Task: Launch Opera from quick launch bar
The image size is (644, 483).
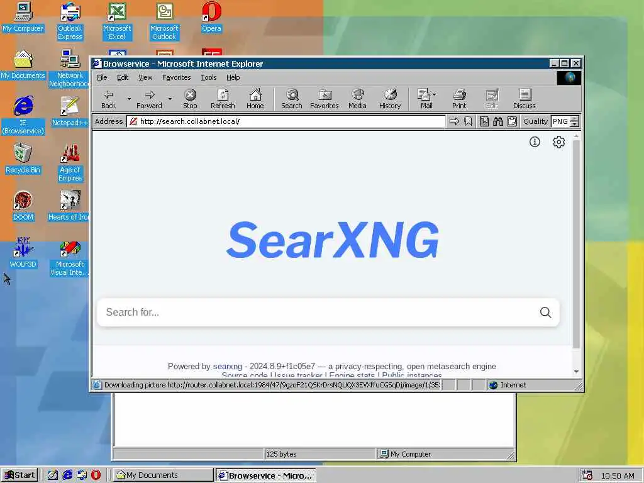Action: (96, 475)
